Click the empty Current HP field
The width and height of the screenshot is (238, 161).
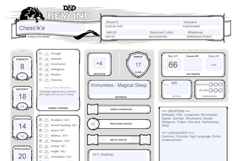(x=193, y=65)
